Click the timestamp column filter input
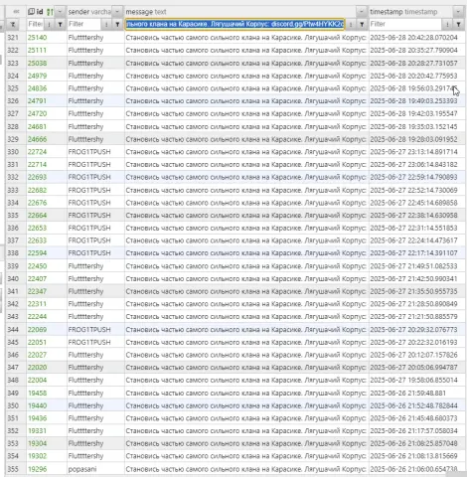467x477 pixels. pyautogui.click(x=405, y=24)
